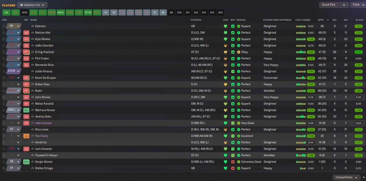
Task: Click Sergio Gómez's Extremely Good morale icon
Action: 239,162
